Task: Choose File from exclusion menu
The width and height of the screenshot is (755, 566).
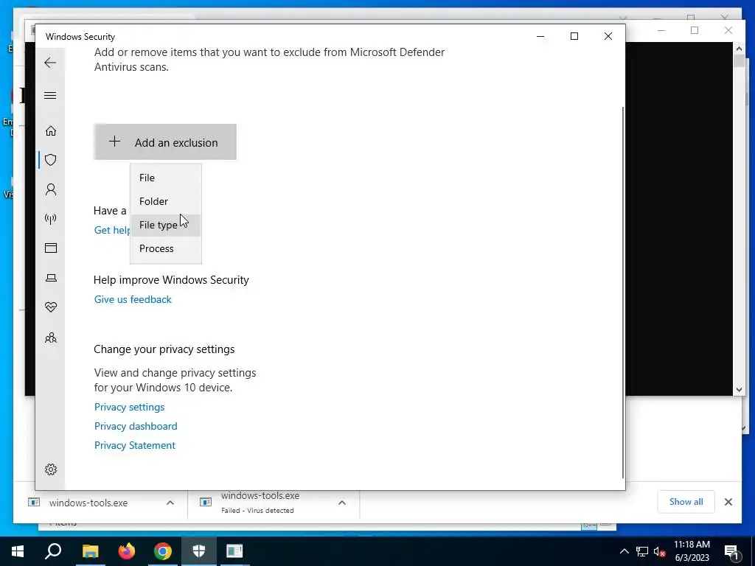Action: pyautogui.click(x=166, y=178)
